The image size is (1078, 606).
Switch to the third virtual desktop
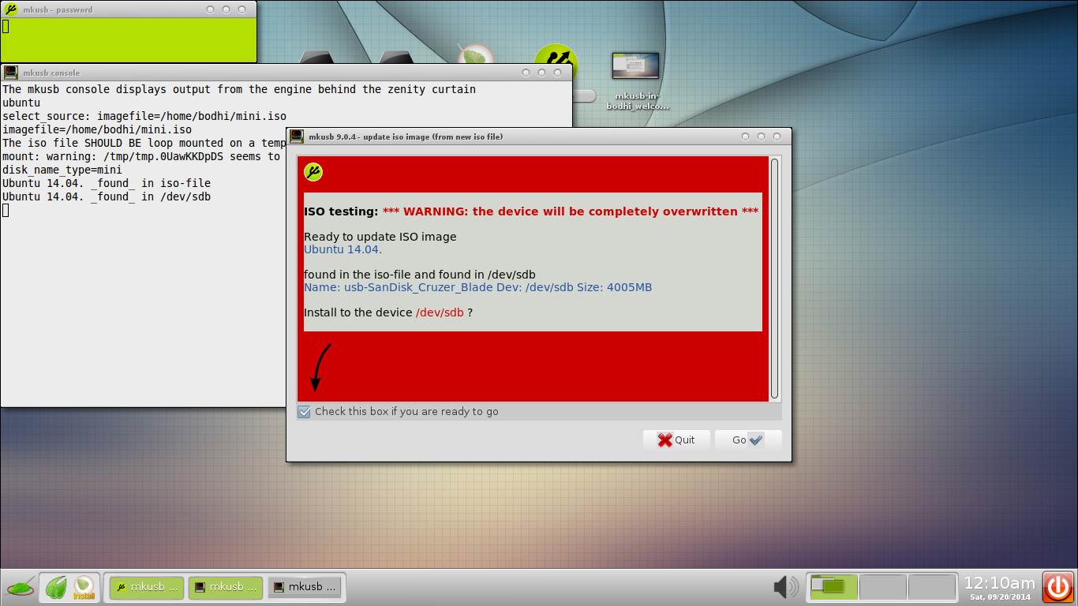click(931, 587)
